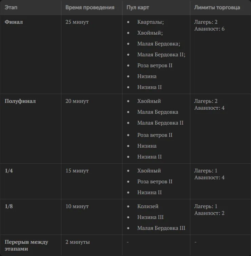Select the "Лимиты торговца" column header
251x256 pixels.
(217, 7)
